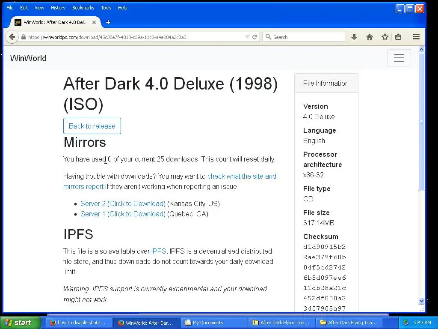
Task: Expand the WinWorld navbar toggler
Action: pos(399,58)
